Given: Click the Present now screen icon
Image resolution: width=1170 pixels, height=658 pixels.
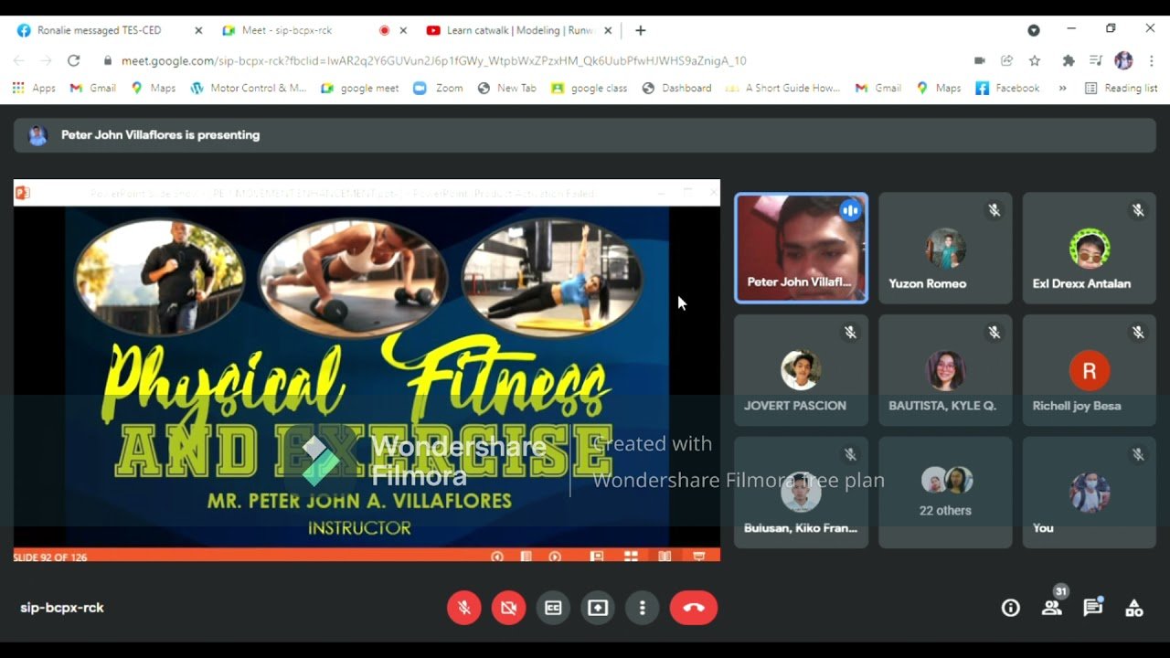Looking at the screenshot, I should click(598, 608).
